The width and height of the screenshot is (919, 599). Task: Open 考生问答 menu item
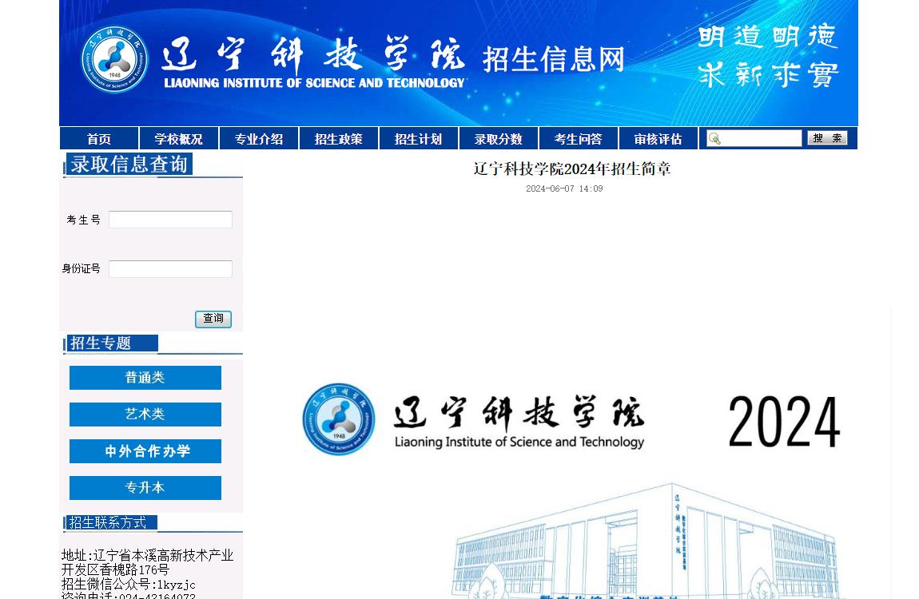click(579, 139)
